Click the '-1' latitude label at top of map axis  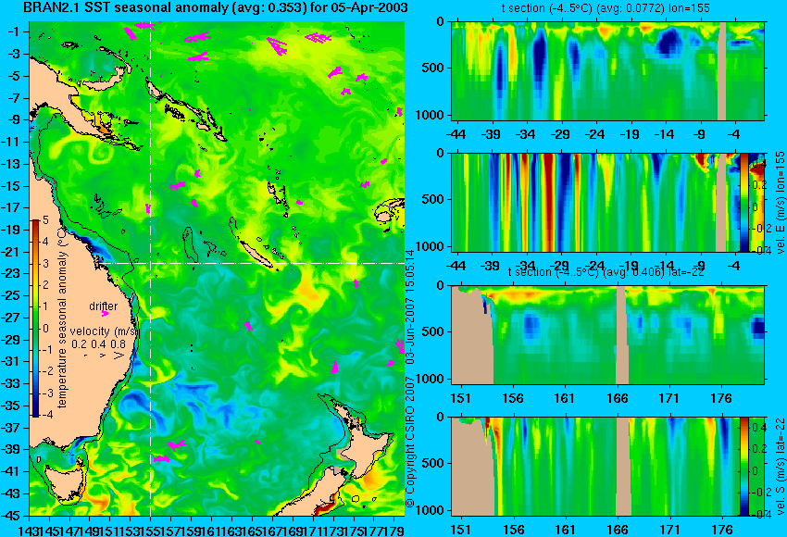(x=14, y=31)
